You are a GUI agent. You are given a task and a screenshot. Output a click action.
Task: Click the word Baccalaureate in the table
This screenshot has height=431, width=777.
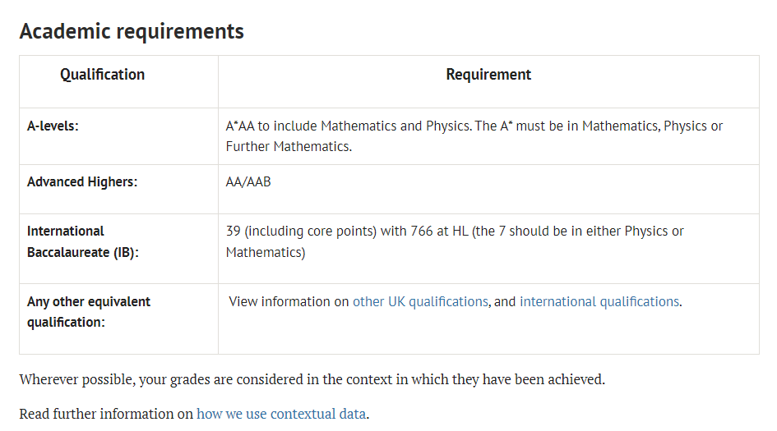click(68, 252)
